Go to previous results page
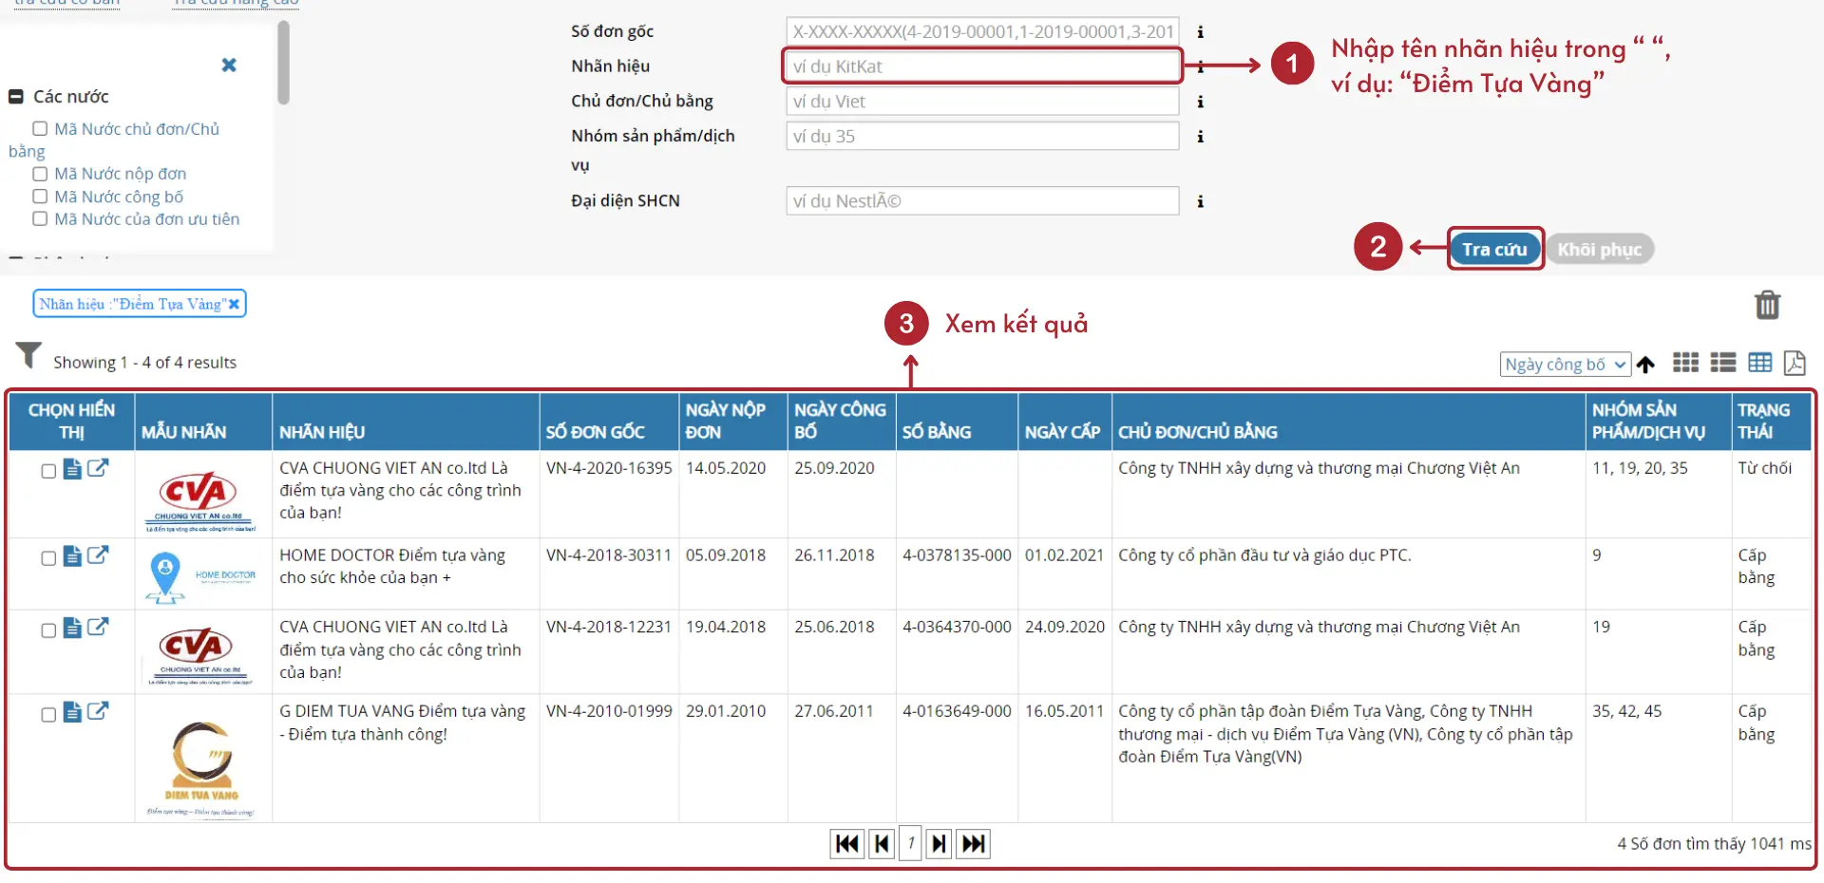 click(882, 844)
